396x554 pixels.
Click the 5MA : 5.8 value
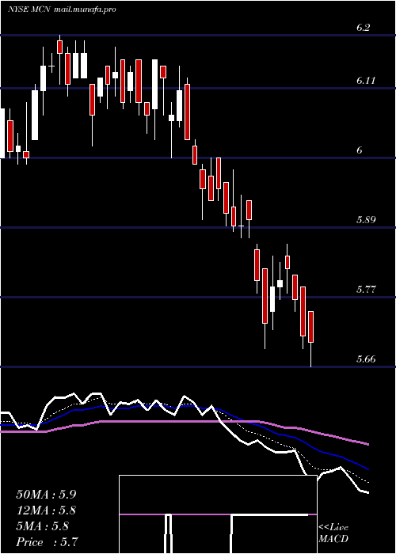click(44, 526)
